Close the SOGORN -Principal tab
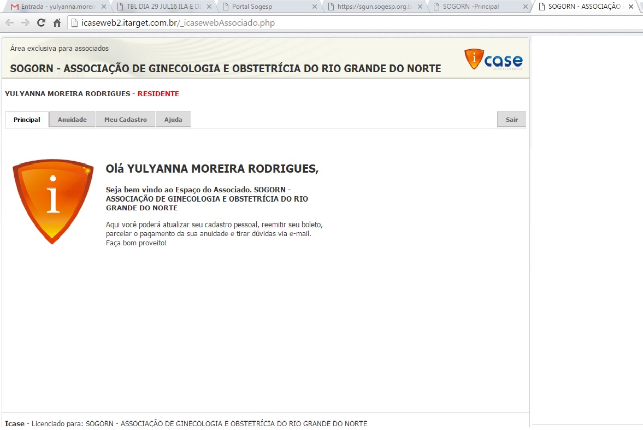The image size is (643, 430). [525, 7]
